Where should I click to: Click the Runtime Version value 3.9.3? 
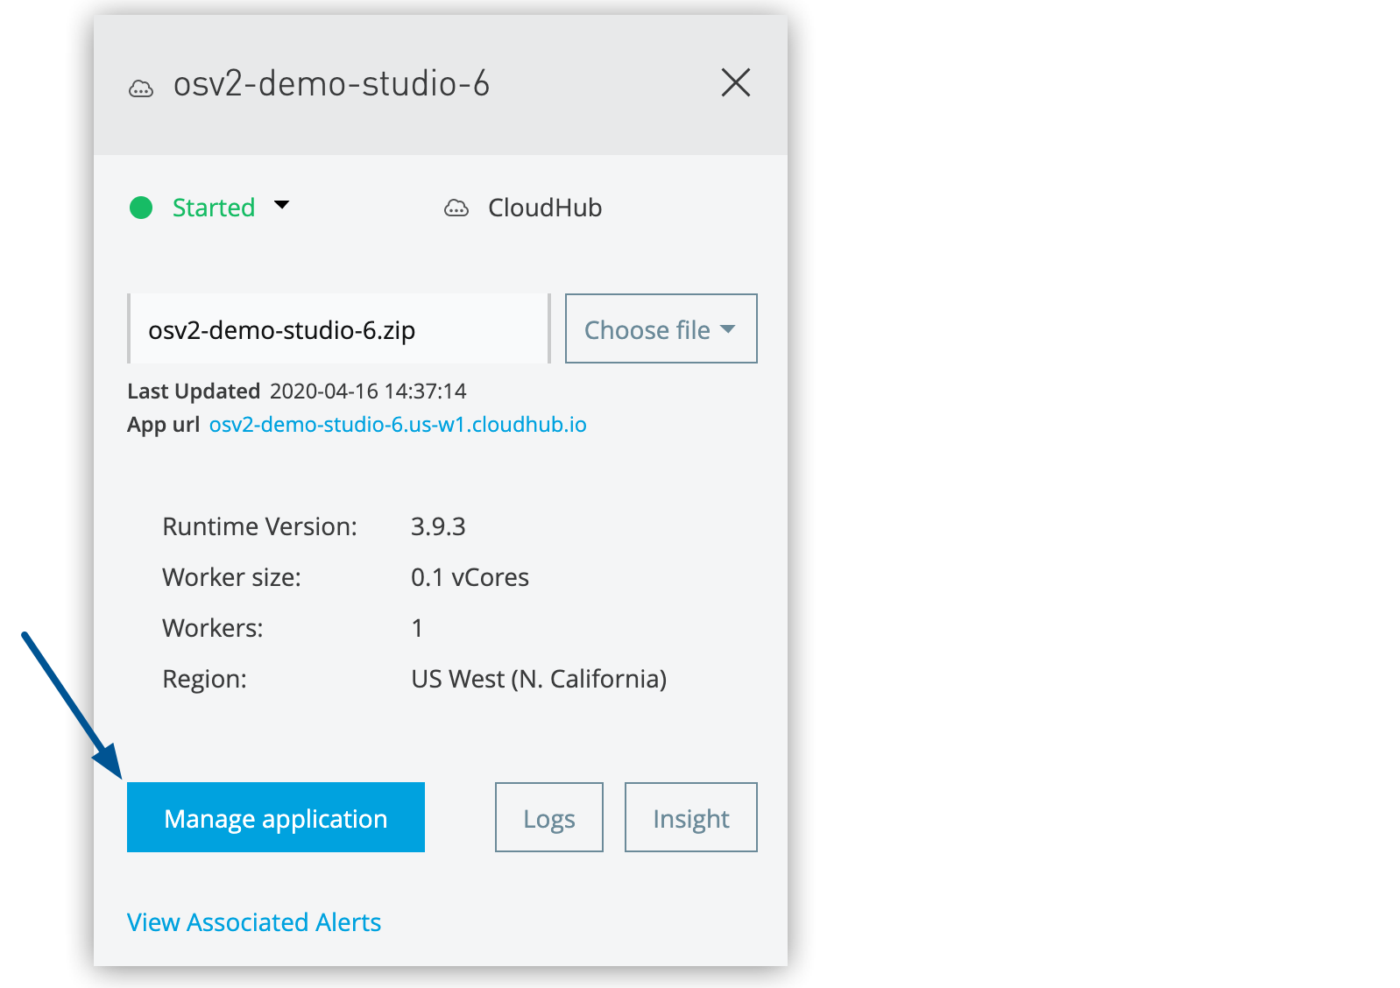point(438,526)
